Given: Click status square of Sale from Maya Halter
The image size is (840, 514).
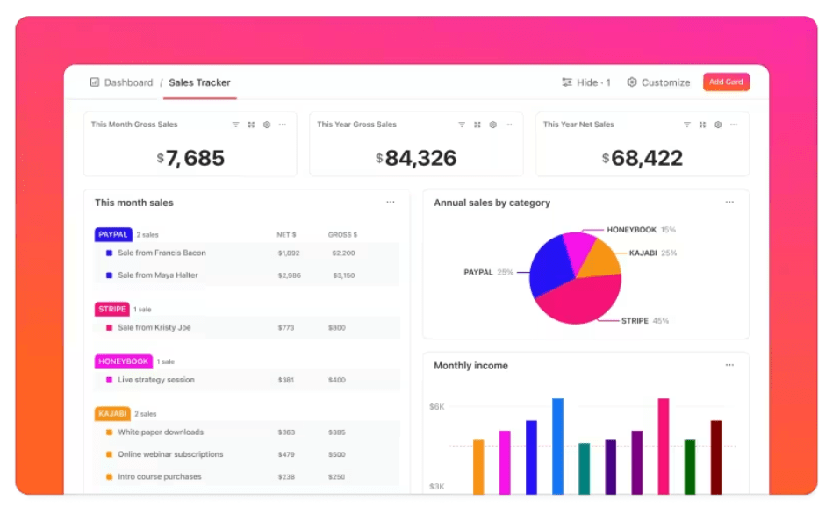Looking at the screenshot, I should tap(110, 275).
